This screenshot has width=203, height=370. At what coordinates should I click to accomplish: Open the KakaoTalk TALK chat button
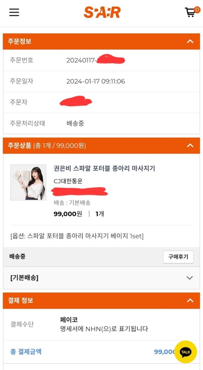click(x=186, y=352)
